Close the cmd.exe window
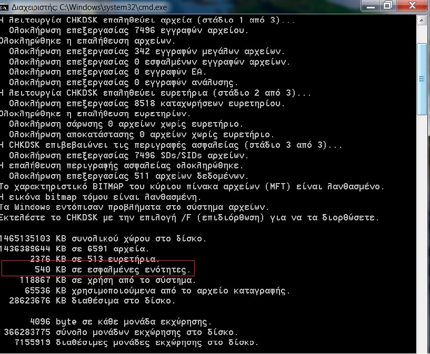Image resolution: width=430 pixels, height=354 pixels. point(412,6)
